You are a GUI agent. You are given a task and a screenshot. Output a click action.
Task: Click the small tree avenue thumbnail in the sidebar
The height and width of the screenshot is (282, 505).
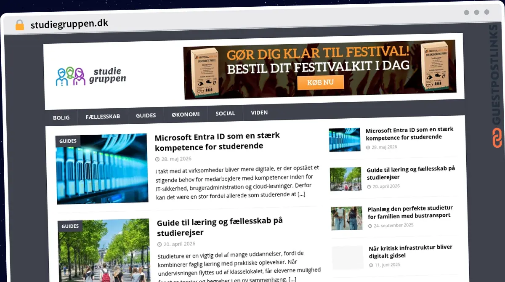point(346,179)
